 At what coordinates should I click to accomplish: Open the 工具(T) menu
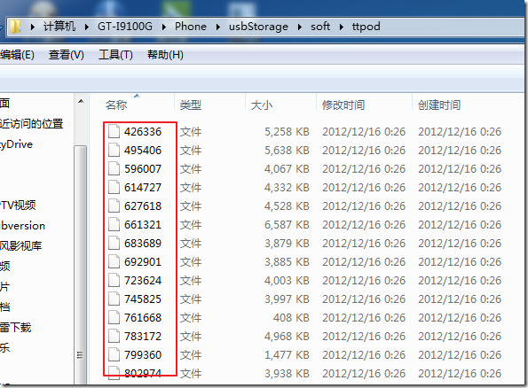point(115,54)
